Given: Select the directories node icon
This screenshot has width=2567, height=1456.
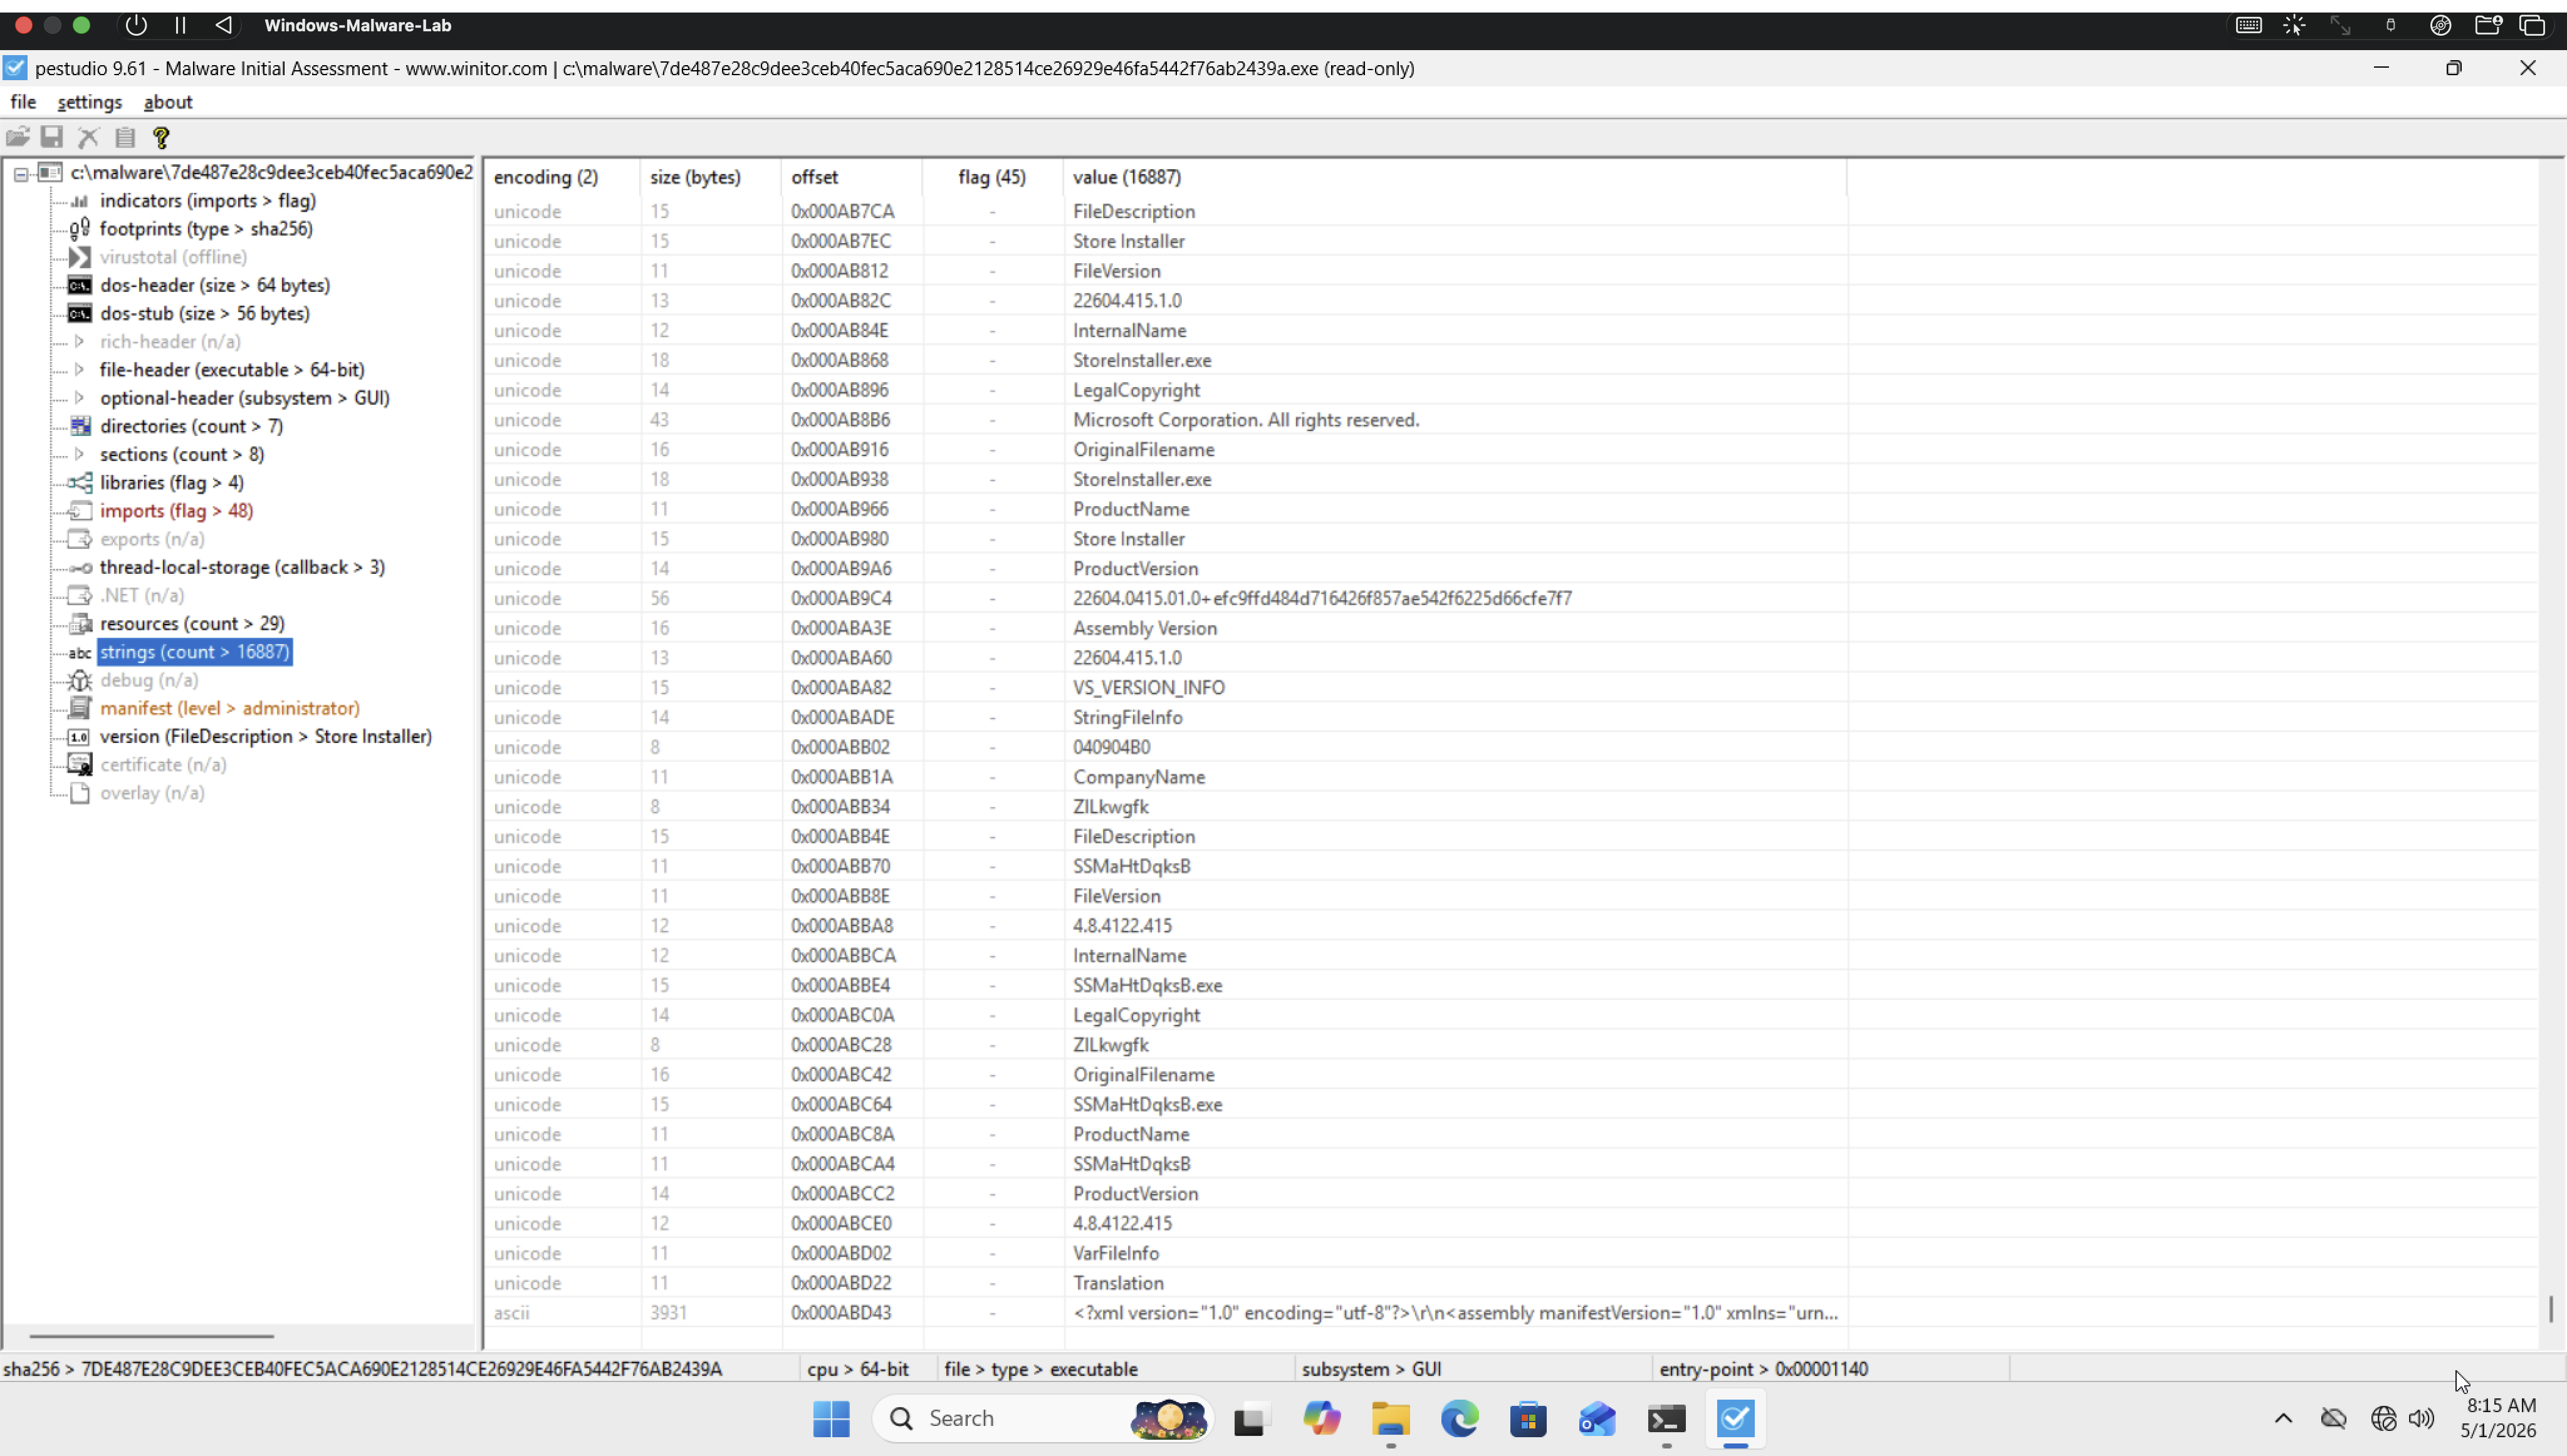Looking at the screenshot, I should coord(80,426).
